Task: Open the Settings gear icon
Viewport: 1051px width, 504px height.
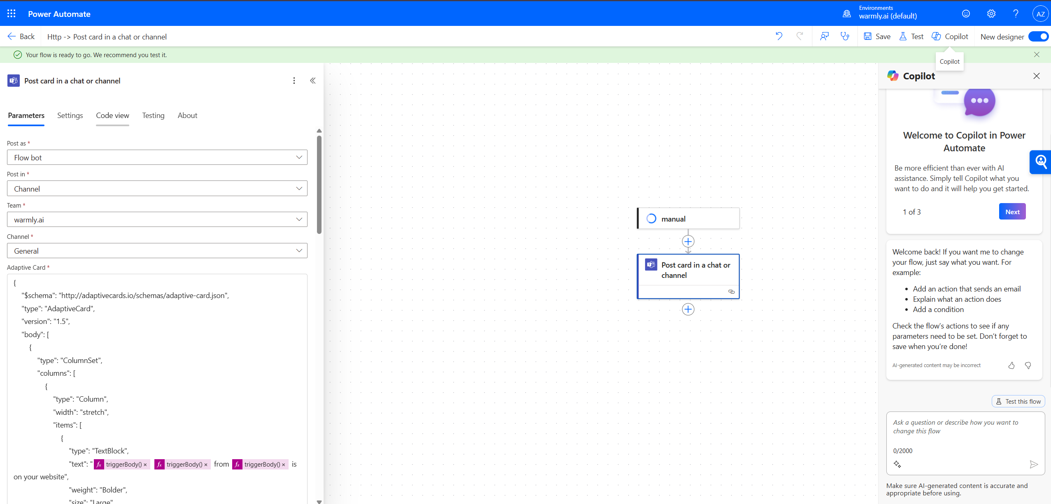Action: (991, 14)
